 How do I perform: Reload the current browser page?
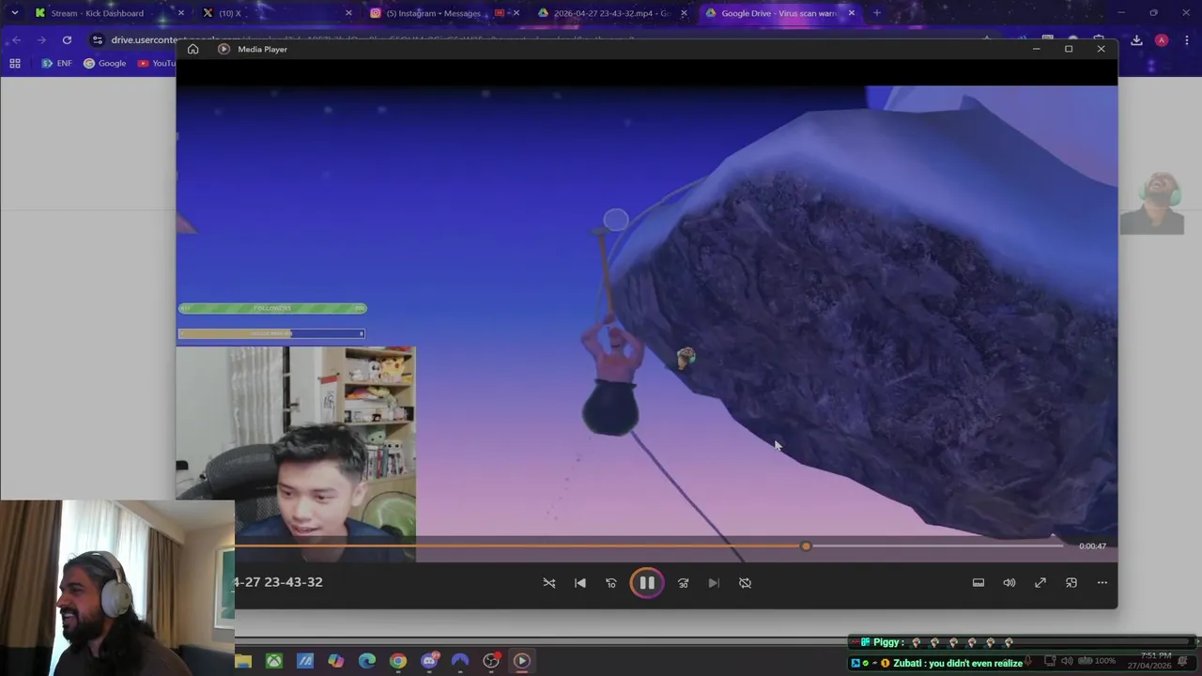pos(67,40)
